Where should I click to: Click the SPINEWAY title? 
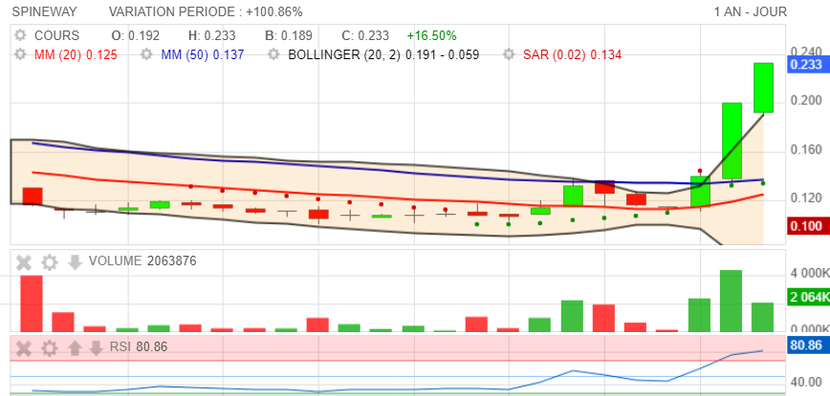(44, 11)
